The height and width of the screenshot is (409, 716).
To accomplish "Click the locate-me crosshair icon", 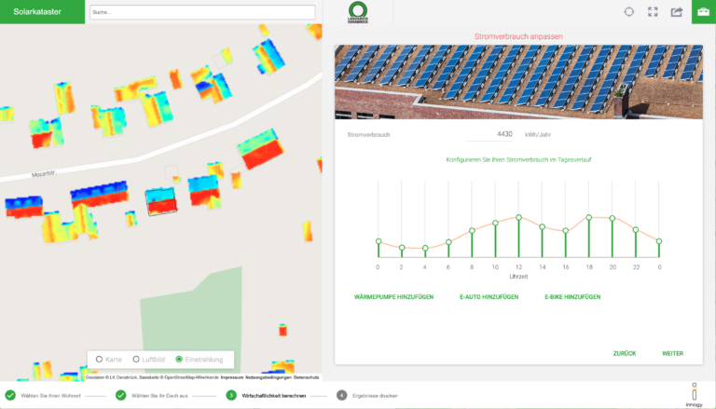I will (628, 12).
